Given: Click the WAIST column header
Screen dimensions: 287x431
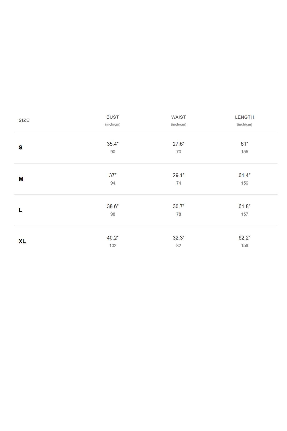Looking at the screenshot, I should [x=179, y=117].
